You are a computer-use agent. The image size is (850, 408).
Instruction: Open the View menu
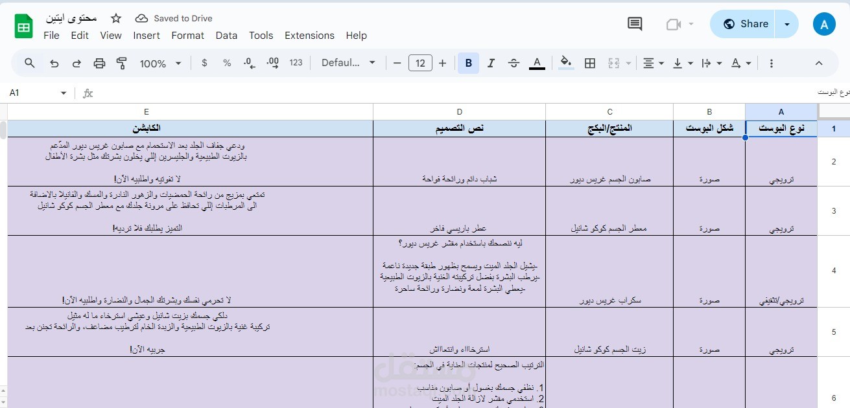[x=111, y=36]
